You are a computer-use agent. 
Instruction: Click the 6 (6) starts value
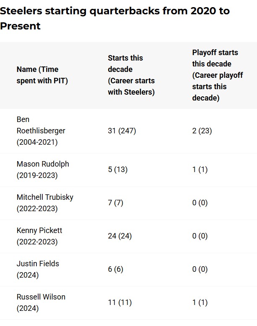[x=115, y=269]
